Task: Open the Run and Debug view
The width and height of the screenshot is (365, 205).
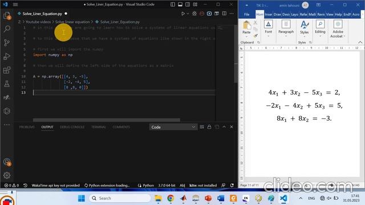Action: [7, 56]
